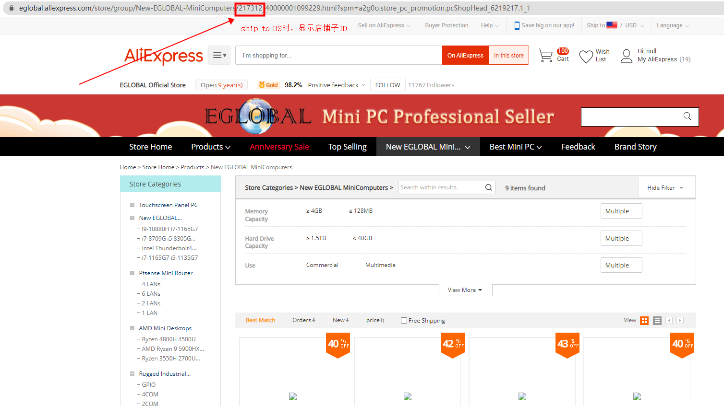Open the Brand Story tab
The width and height of the screenshot is (724, 406).
tap(635, 147)
